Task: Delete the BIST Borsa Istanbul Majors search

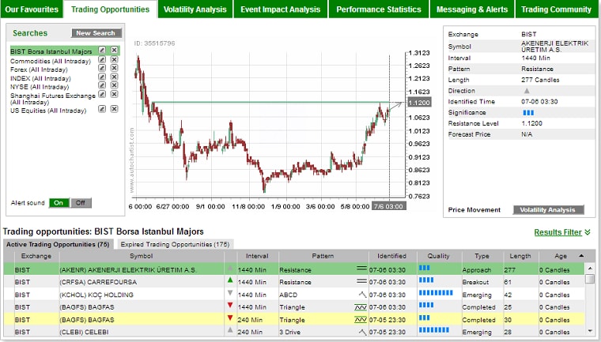Action: tap(114, 51)
